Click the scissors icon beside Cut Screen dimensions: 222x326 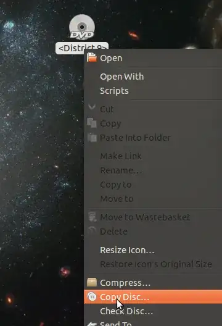(92, 107)
